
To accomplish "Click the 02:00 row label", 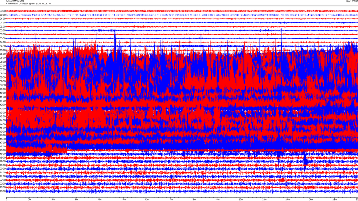I will [x=3, y=27].
